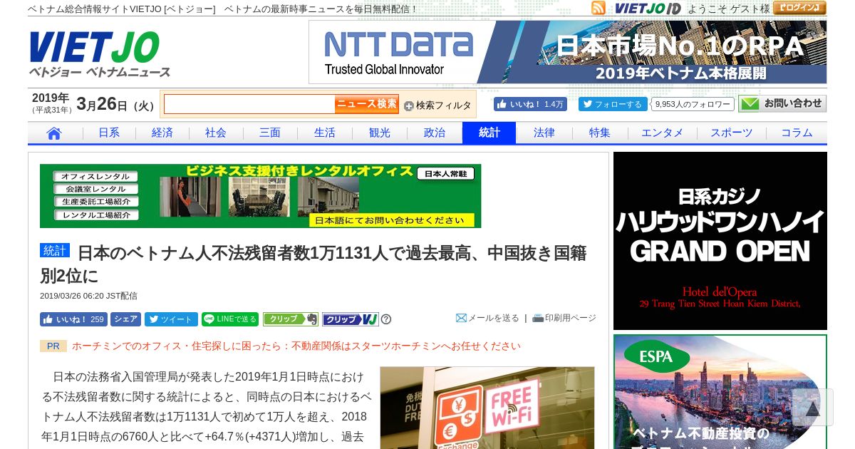Open the PR link about スターツホーチミン

point(296,346)
